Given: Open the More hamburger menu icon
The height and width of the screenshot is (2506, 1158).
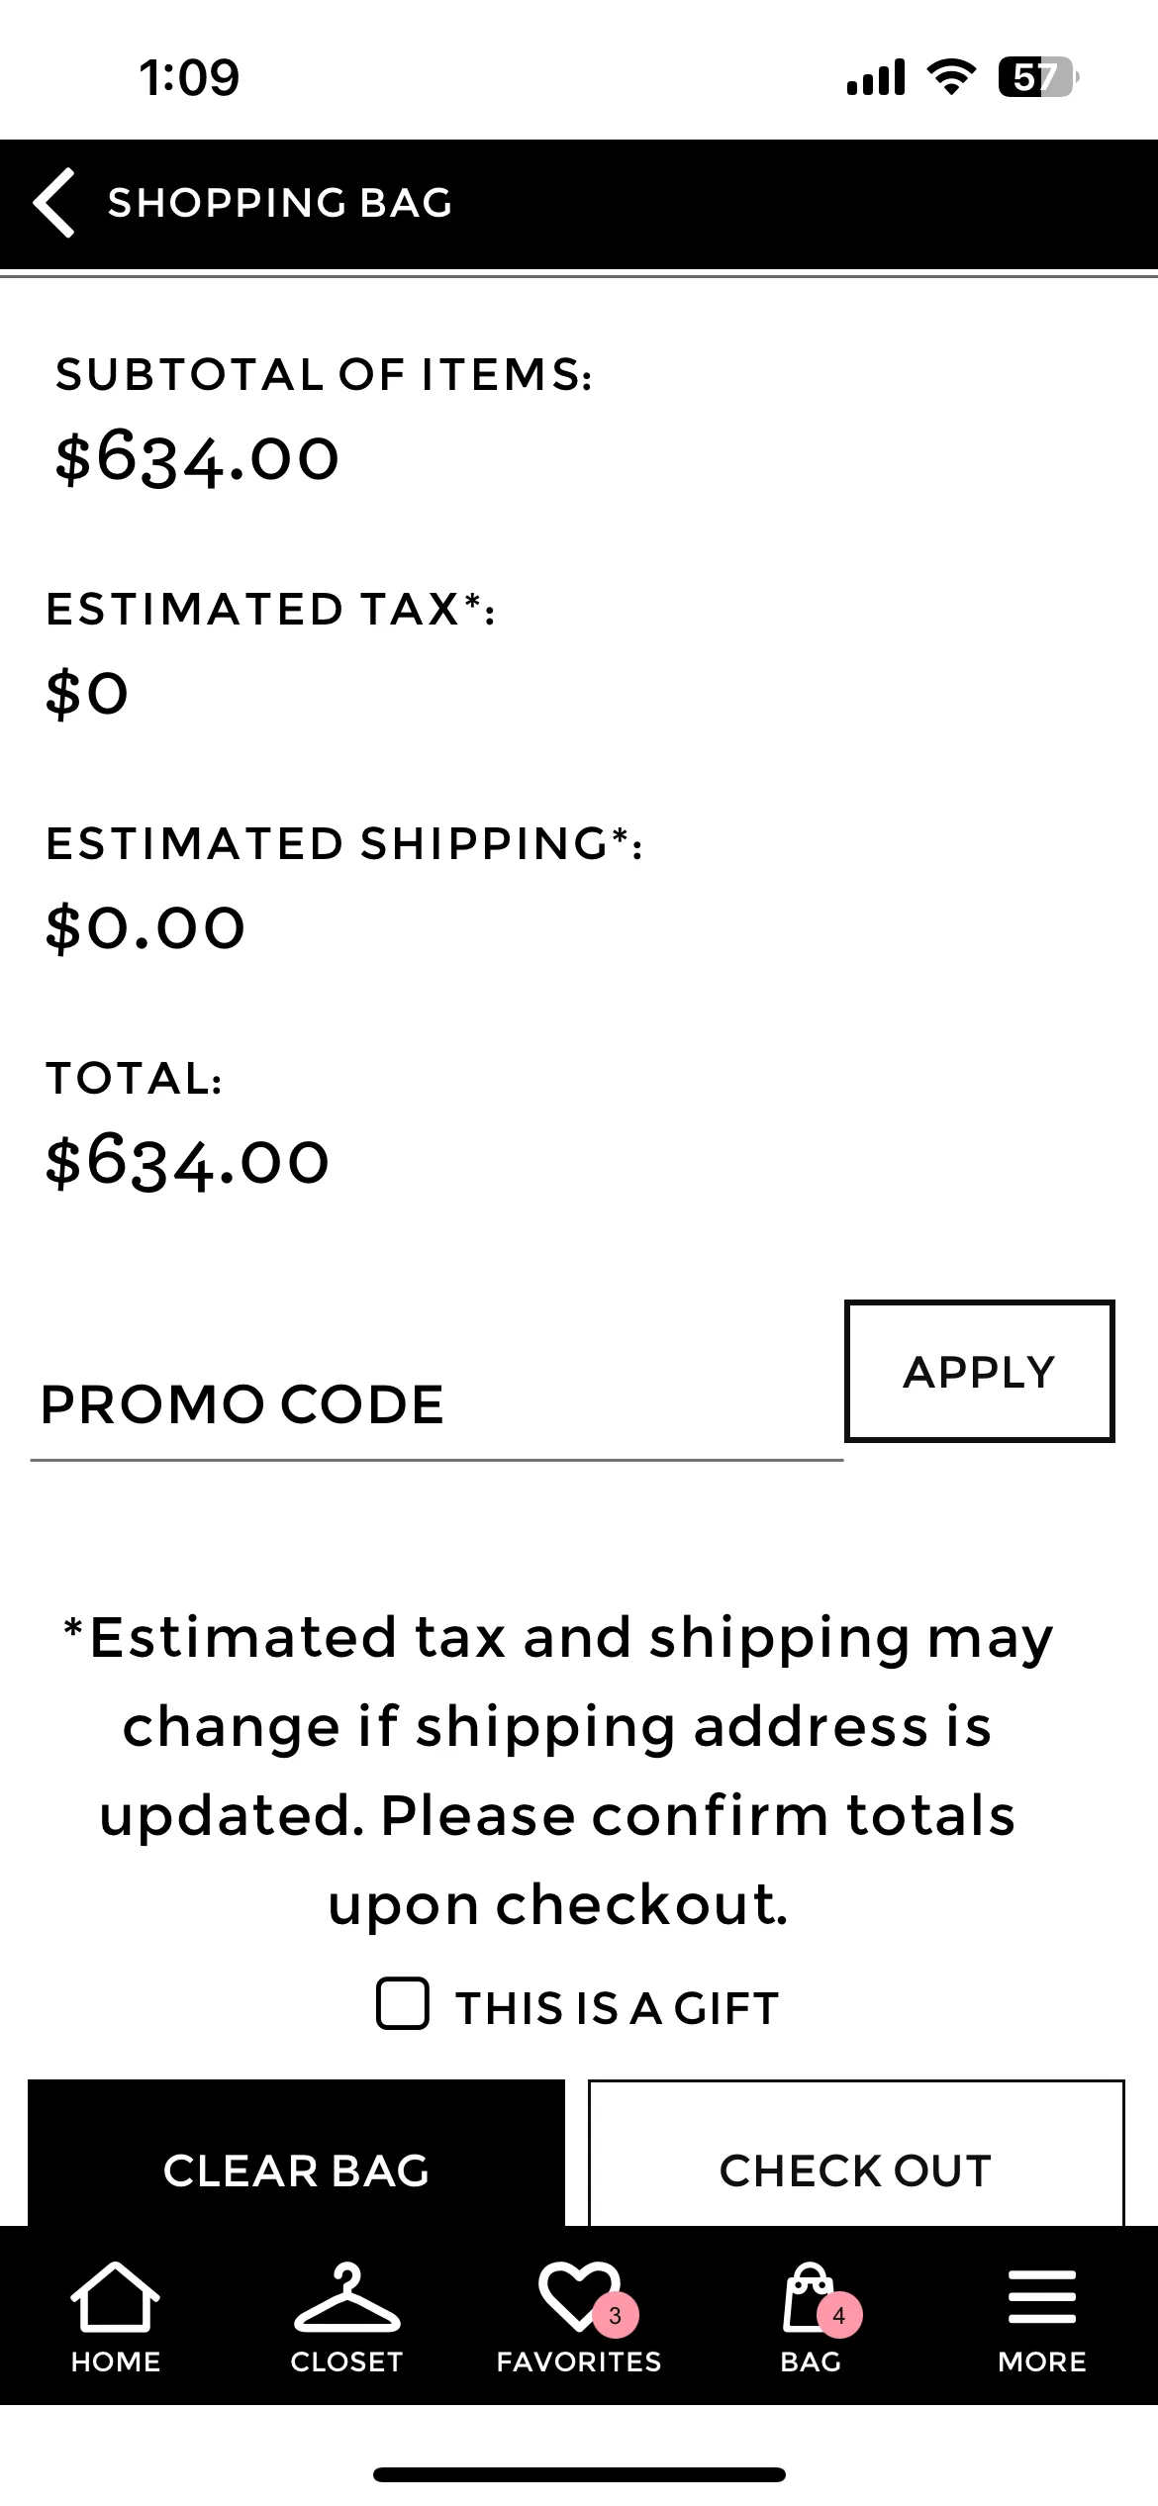Looking at the screenshot, I should click(x=1041, y=2296).
